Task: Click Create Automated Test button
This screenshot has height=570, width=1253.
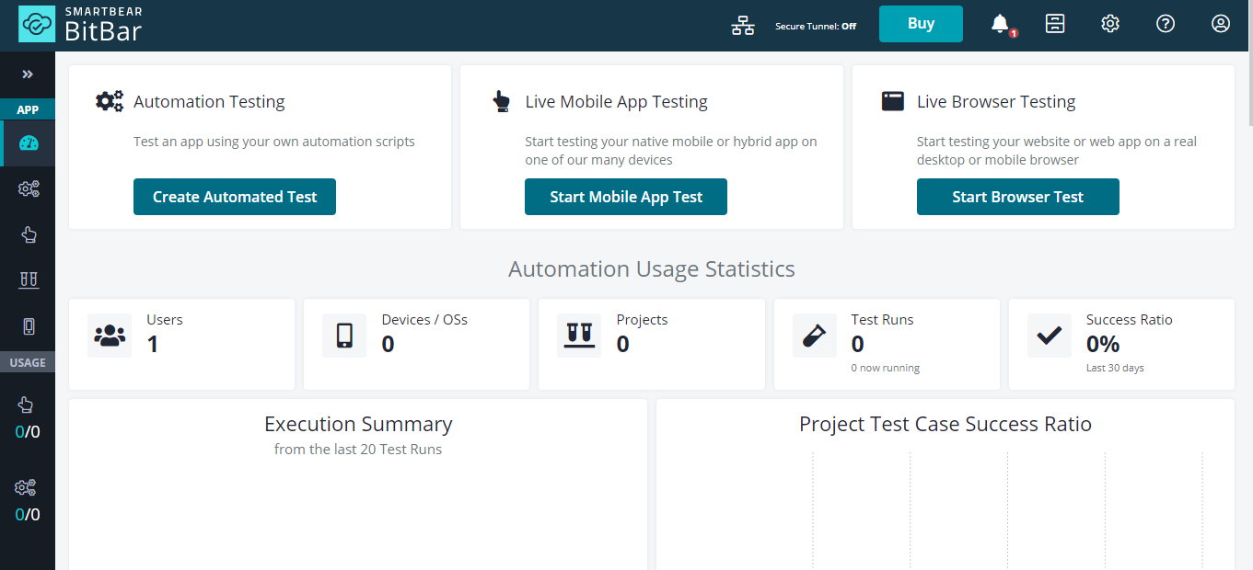Action: point(235,197)
